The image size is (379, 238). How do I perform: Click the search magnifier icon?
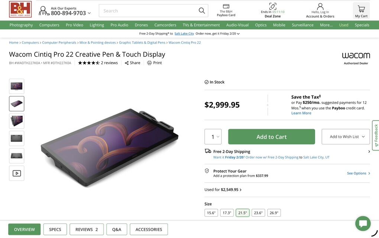202,11
